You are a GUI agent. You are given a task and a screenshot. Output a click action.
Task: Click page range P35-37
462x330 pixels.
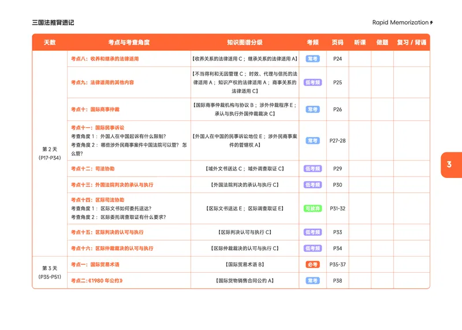pos(338,265)
